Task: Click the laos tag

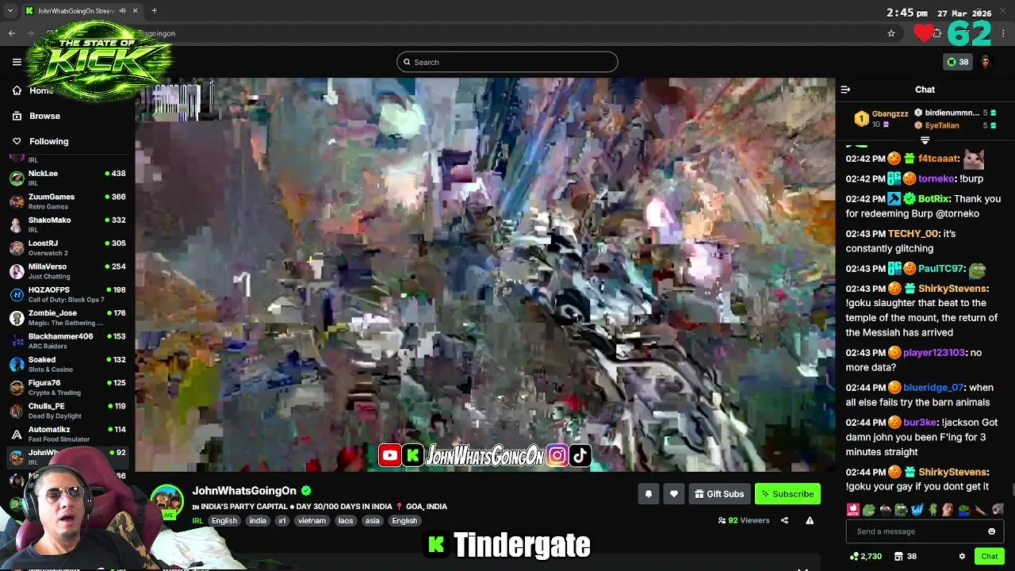Action: click(x=345, y=521)
